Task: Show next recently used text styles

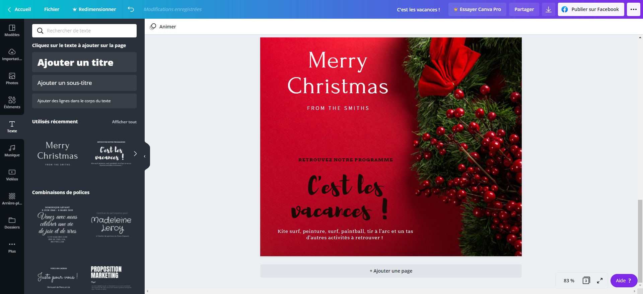Action: (135, 154)
